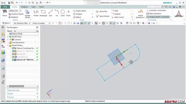Choose the Polygon tool
The height and width of the screenshot is (104, 186).
78,14
